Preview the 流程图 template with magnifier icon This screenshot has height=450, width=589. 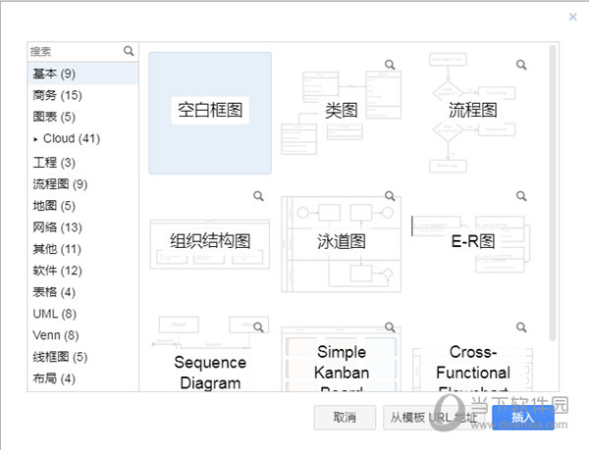(x=521, y=65)
